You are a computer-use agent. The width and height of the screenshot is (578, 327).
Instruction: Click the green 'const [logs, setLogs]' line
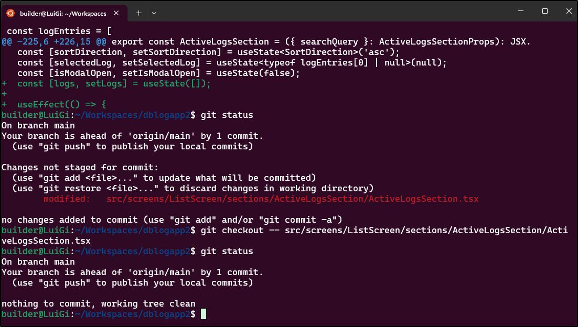click(106, 84)
